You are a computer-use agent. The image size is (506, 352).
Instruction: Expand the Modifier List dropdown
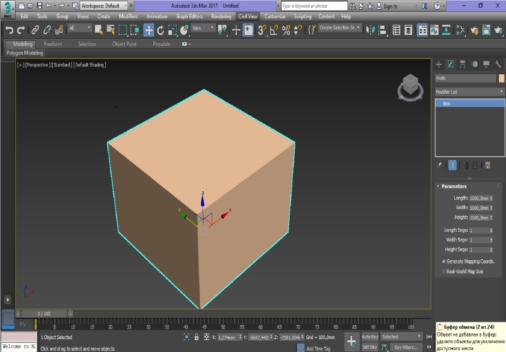[x=469, y=92]
